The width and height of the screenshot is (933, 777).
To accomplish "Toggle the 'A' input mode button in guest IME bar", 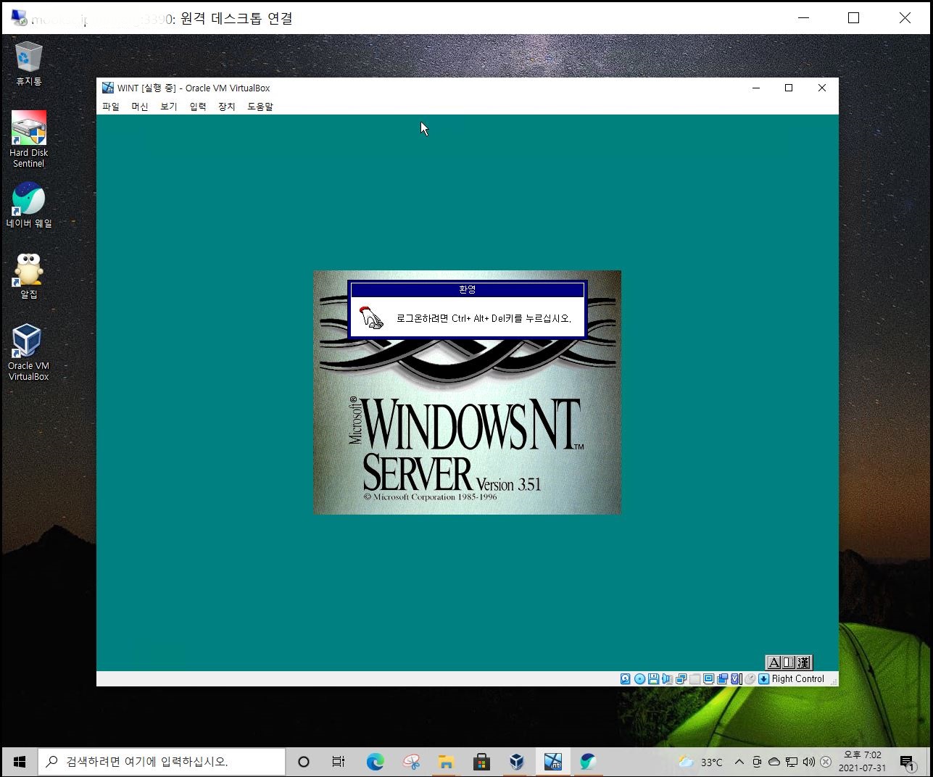I will [774, 662].
